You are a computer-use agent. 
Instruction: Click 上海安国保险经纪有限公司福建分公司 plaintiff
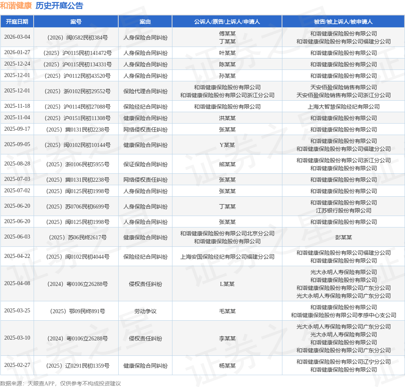tap(227, 257)
